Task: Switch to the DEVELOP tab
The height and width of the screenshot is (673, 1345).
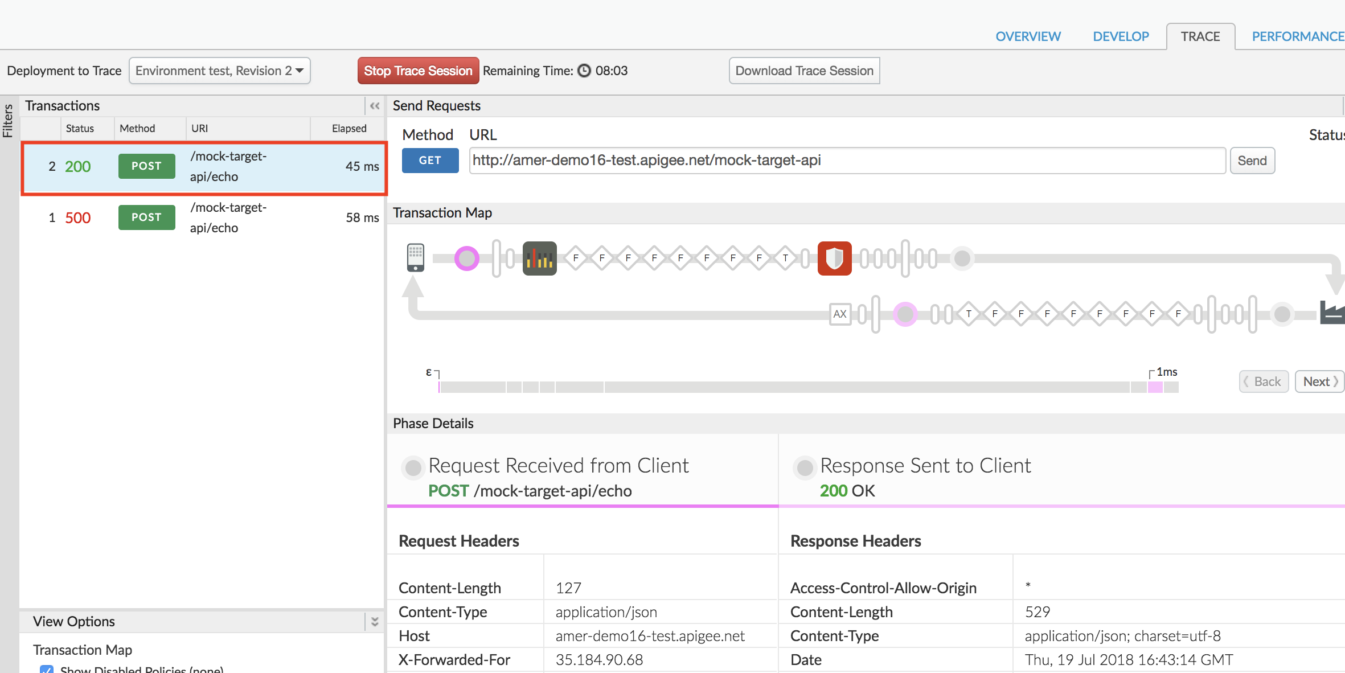Action: coord(1121,36)
